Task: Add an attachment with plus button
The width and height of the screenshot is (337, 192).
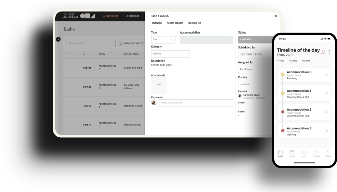Action: pos(159,85)
